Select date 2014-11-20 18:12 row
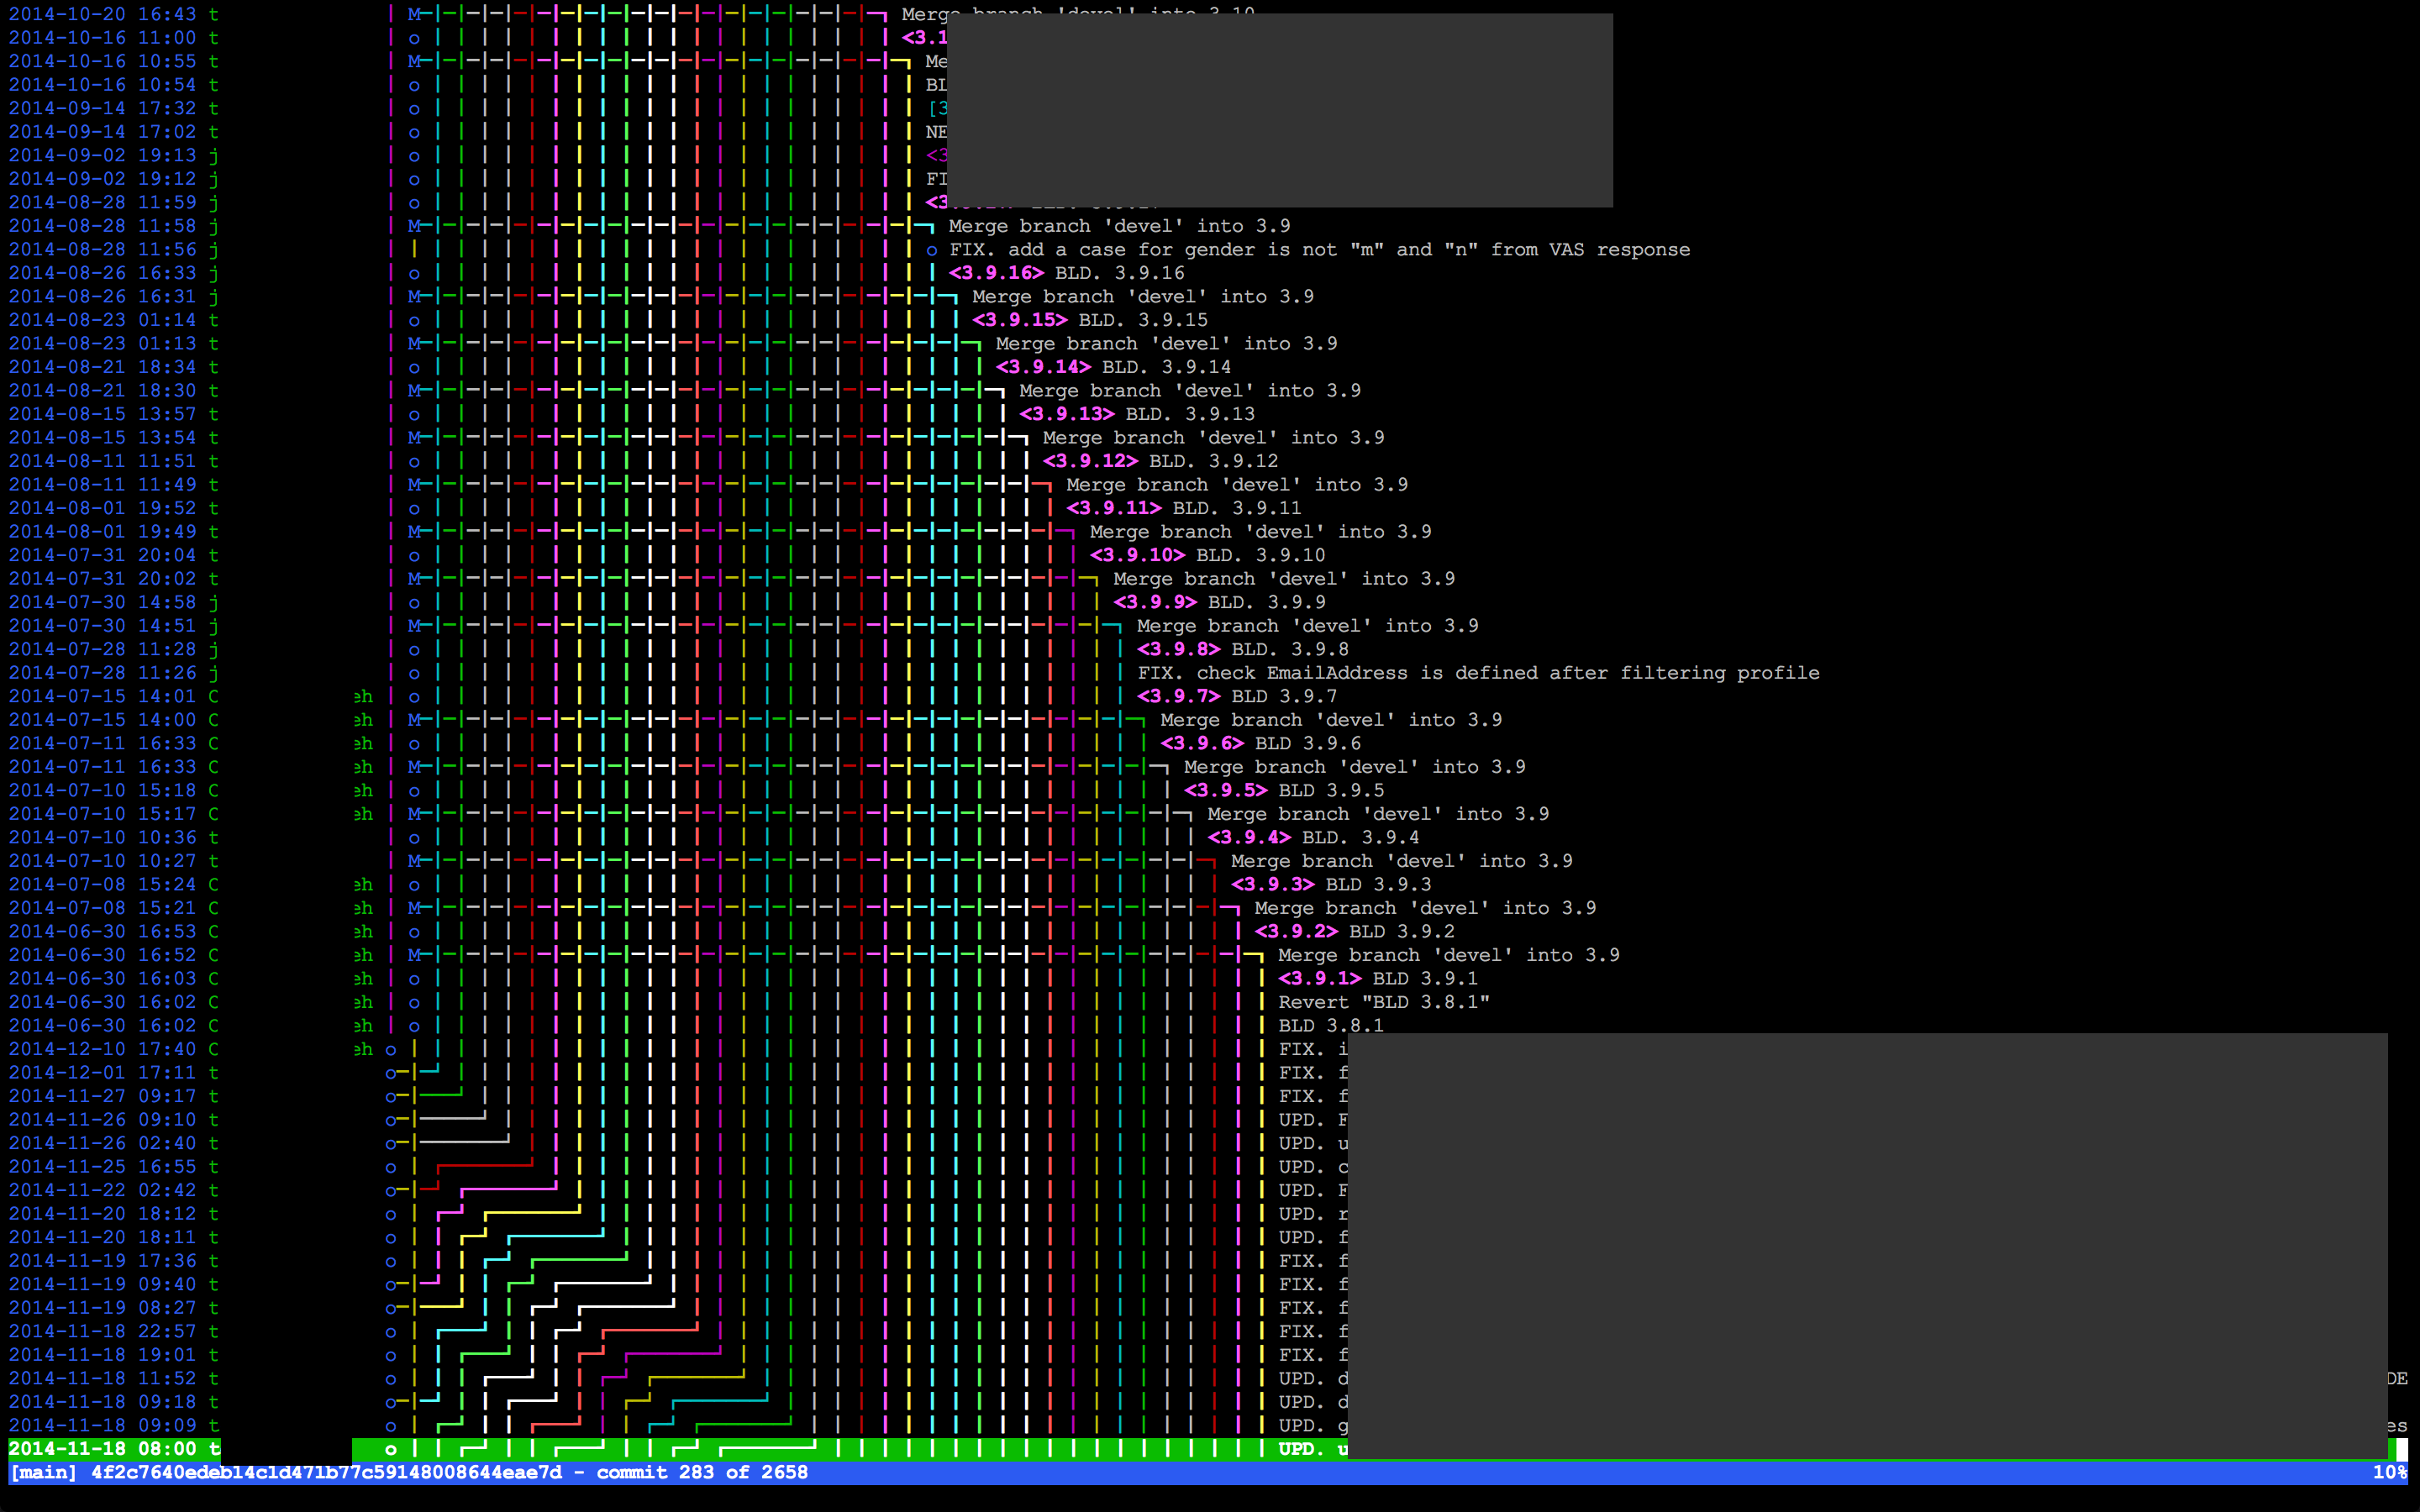Viewport: 2420px width, 1512px height. (102, 1213)
